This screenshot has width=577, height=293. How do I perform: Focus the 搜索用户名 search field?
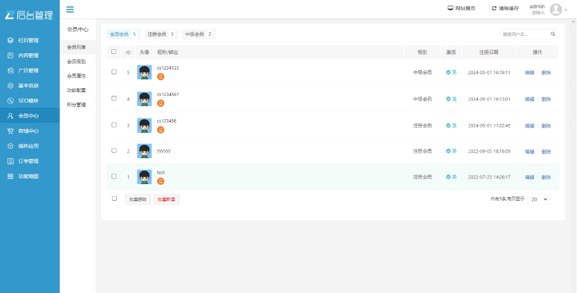(525, 34)
